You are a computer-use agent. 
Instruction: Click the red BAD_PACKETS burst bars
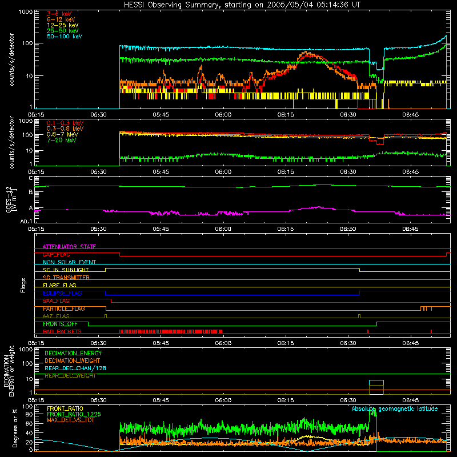pyautogui.click(x=171, y=331)
